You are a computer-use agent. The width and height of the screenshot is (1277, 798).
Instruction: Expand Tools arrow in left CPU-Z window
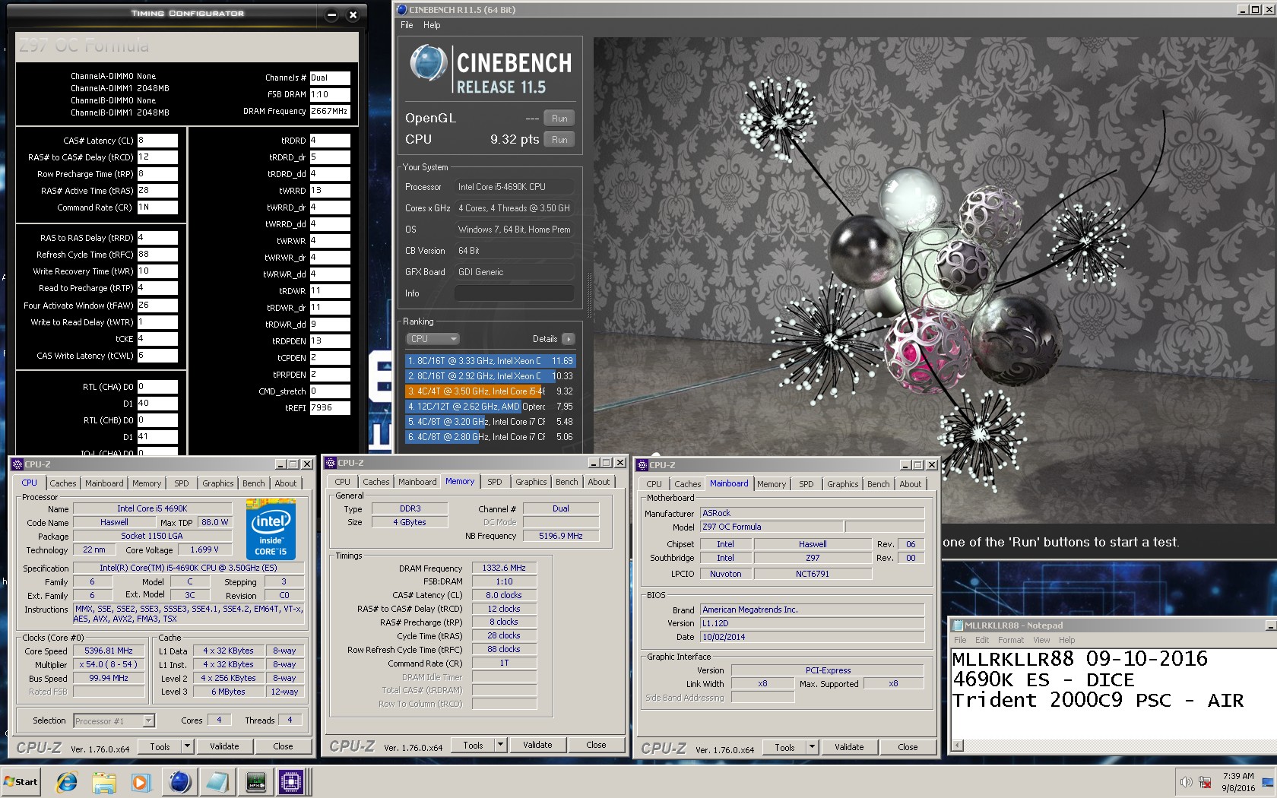click(187, 746)
